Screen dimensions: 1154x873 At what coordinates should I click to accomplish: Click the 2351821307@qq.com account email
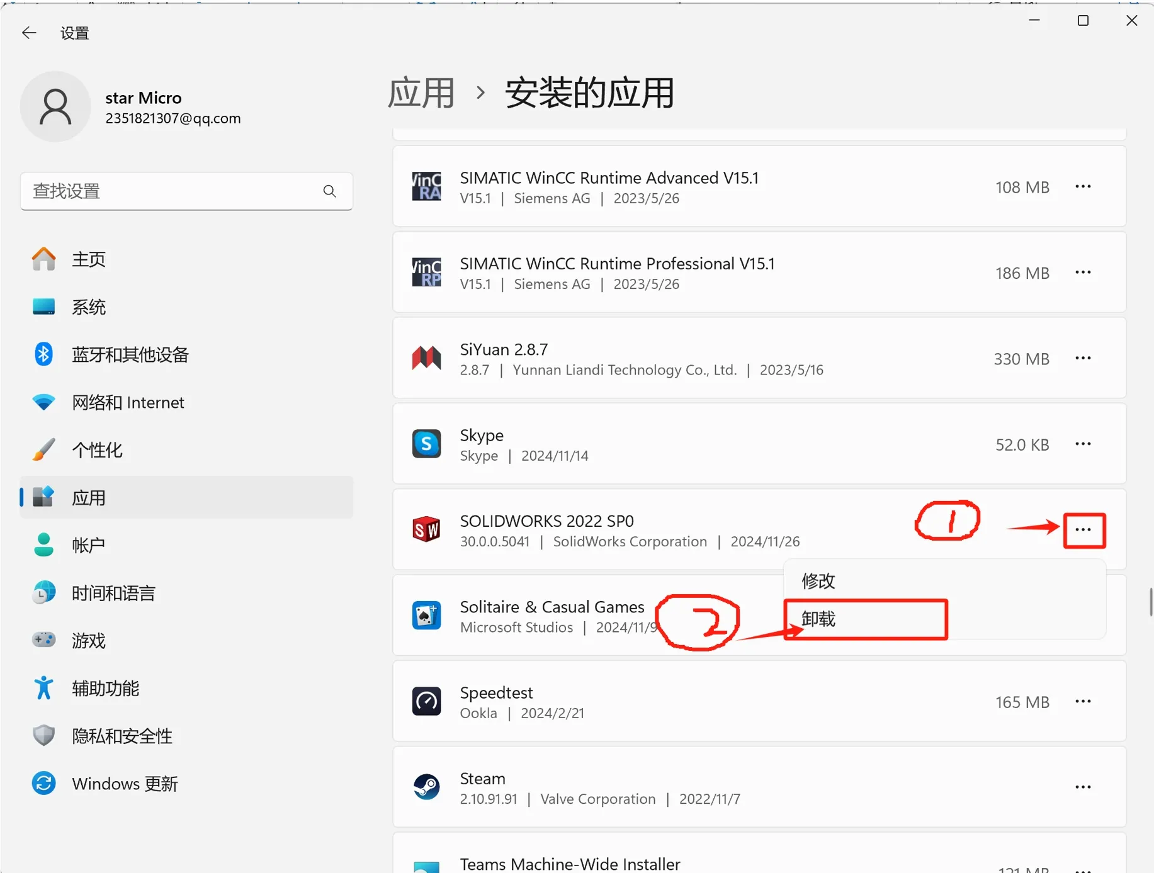(173, 118)
